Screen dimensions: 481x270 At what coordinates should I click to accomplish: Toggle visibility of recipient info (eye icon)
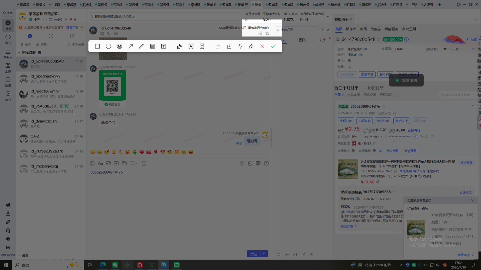pyautogui.click(x=426, y=137)
